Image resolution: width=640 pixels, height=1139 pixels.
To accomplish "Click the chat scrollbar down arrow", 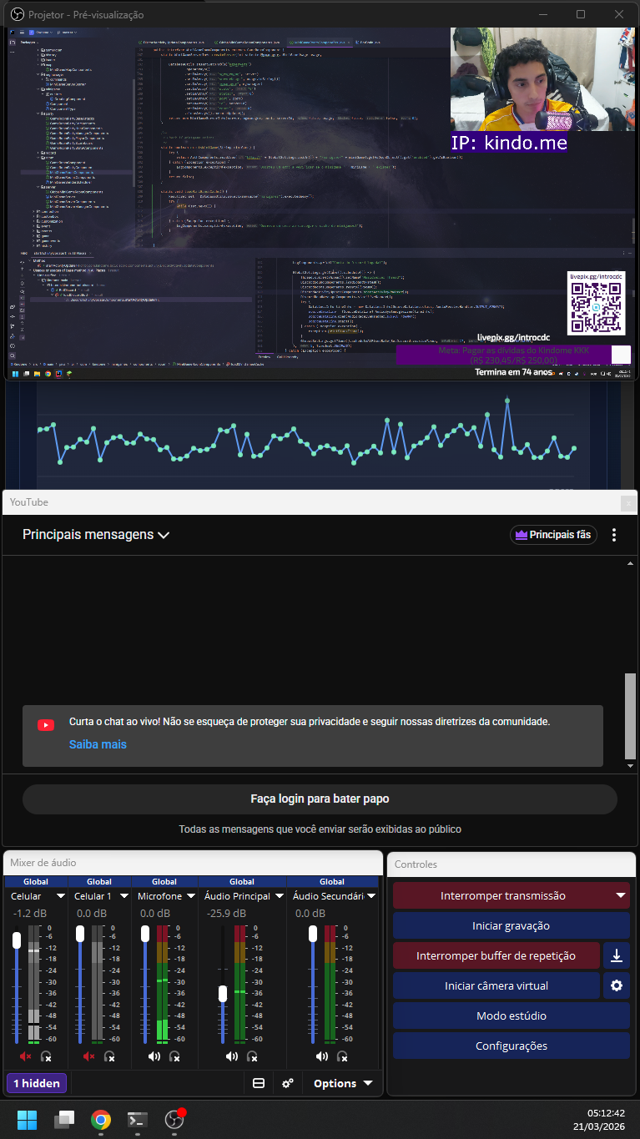I will pyautogui.click(x=630, y=765).
